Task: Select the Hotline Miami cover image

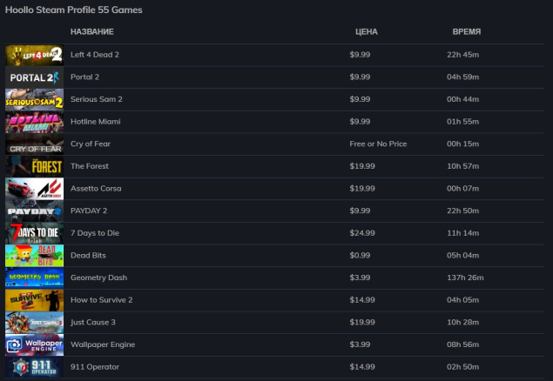Action: tap(34, 122)
